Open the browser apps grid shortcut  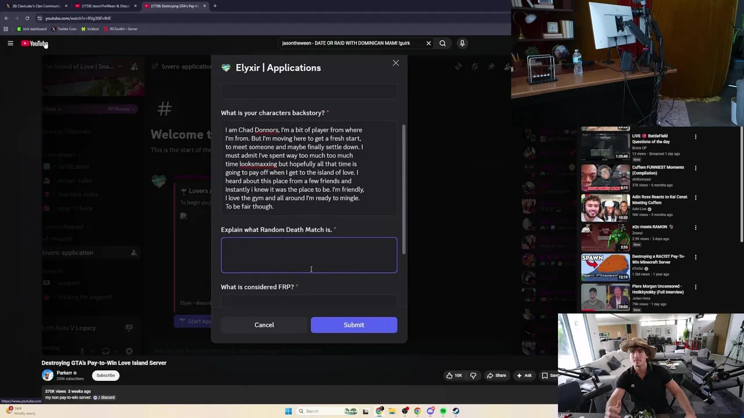click(x=6, y=29)
